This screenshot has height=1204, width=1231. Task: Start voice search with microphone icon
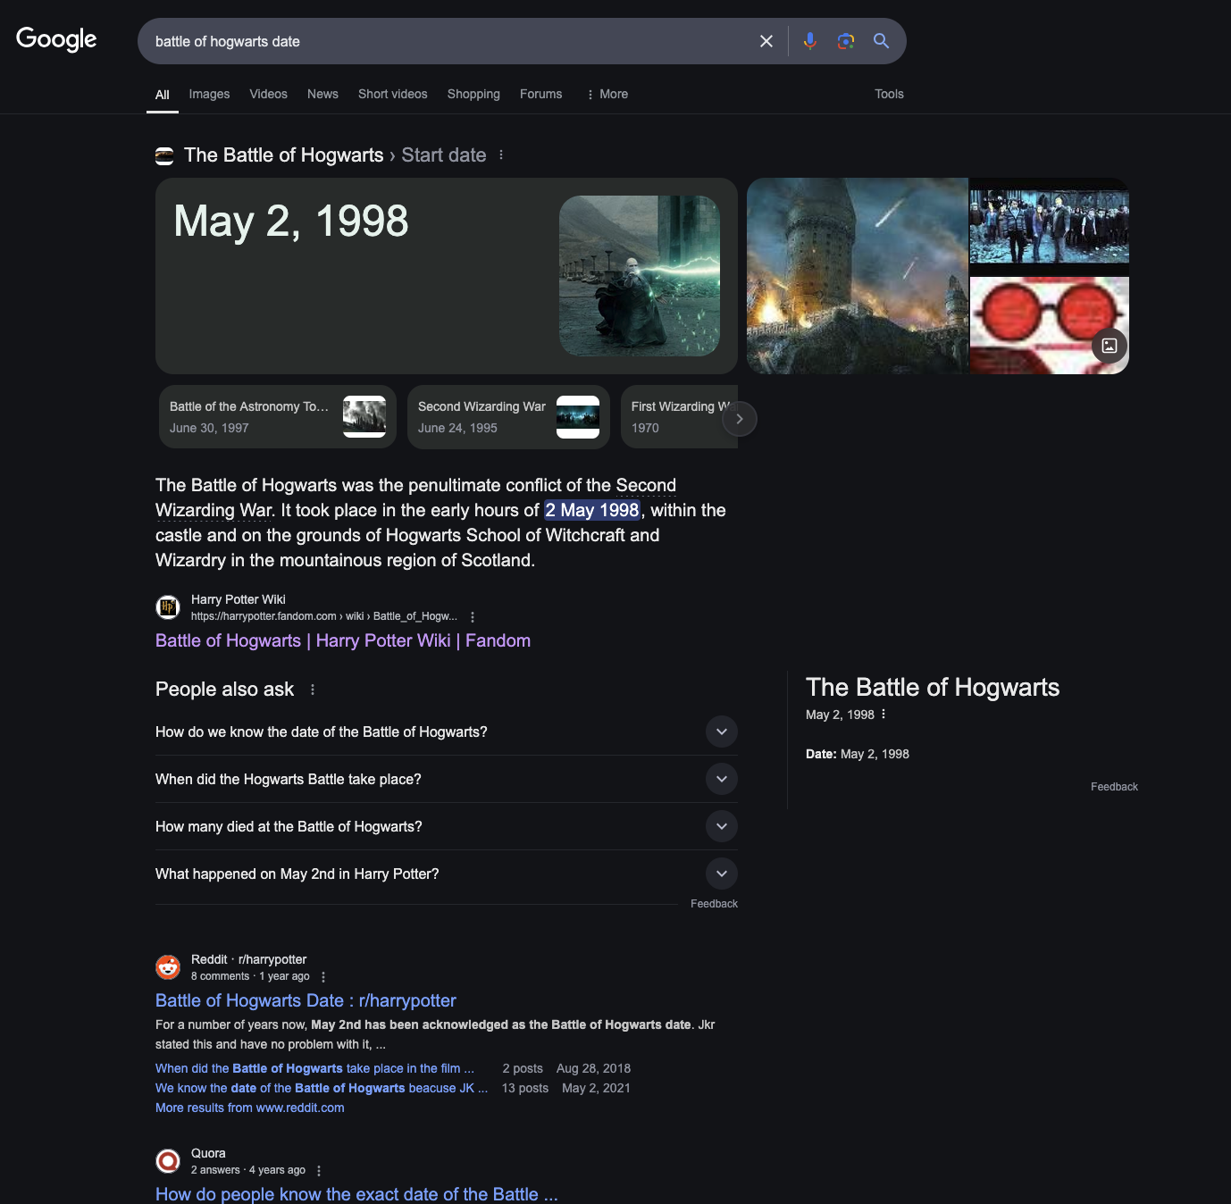click(810, 41)
